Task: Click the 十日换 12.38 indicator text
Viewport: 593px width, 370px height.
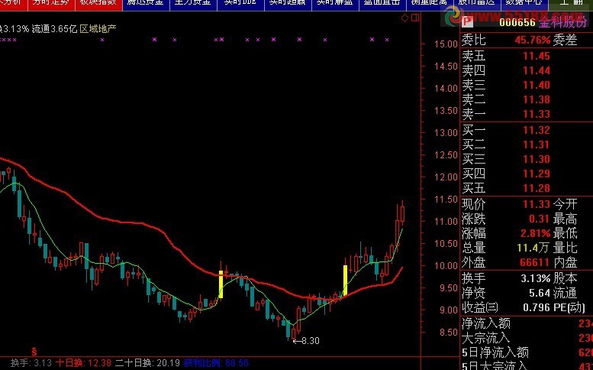Action: click(x=84, y=363)
